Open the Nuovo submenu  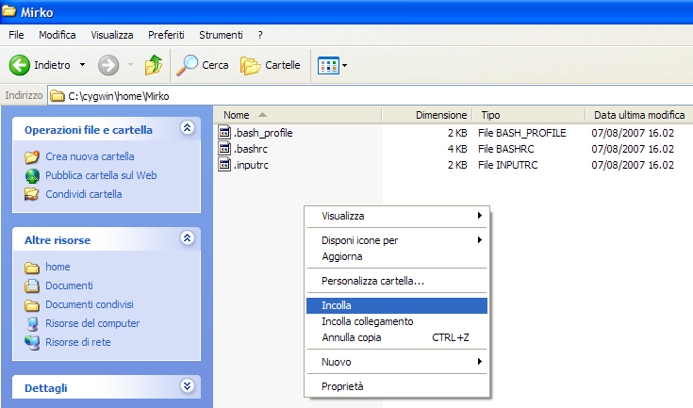click(x=397, y=362)
